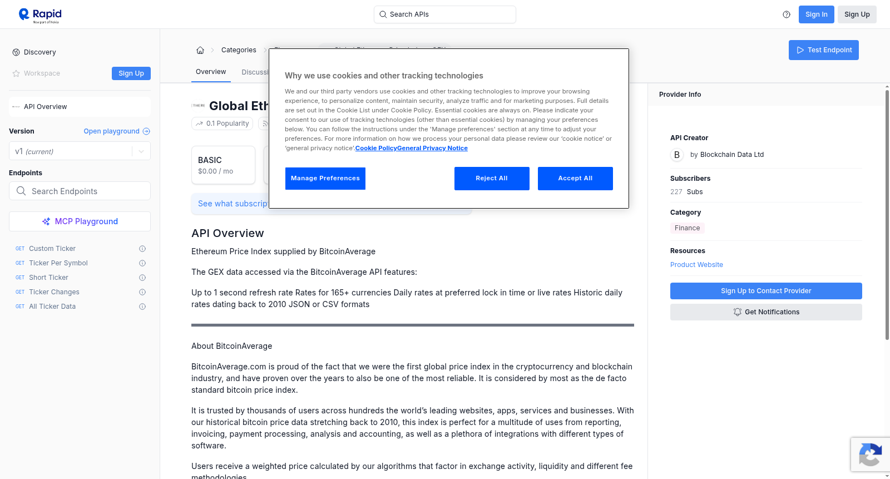This screenshot has width=890, height=479.
Task: Click the Global Ethereum API logo thumbnail
Action: click(199, 105)
